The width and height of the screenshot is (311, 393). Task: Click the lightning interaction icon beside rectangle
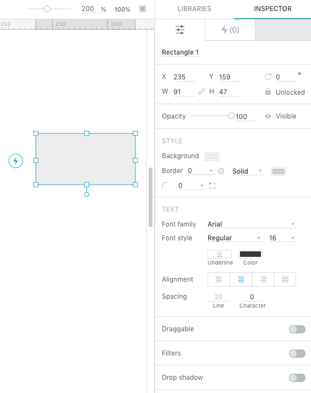point(16,161)
